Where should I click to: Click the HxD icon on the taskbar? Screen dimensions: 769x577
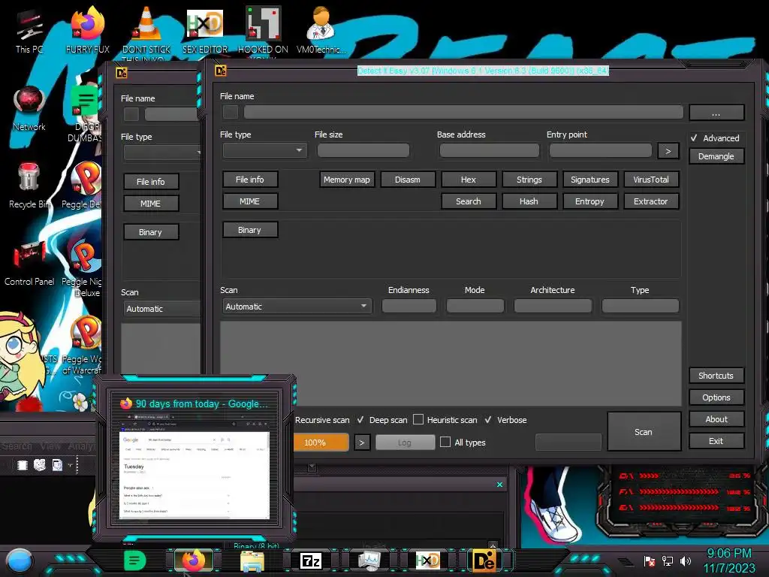point(427,560)
